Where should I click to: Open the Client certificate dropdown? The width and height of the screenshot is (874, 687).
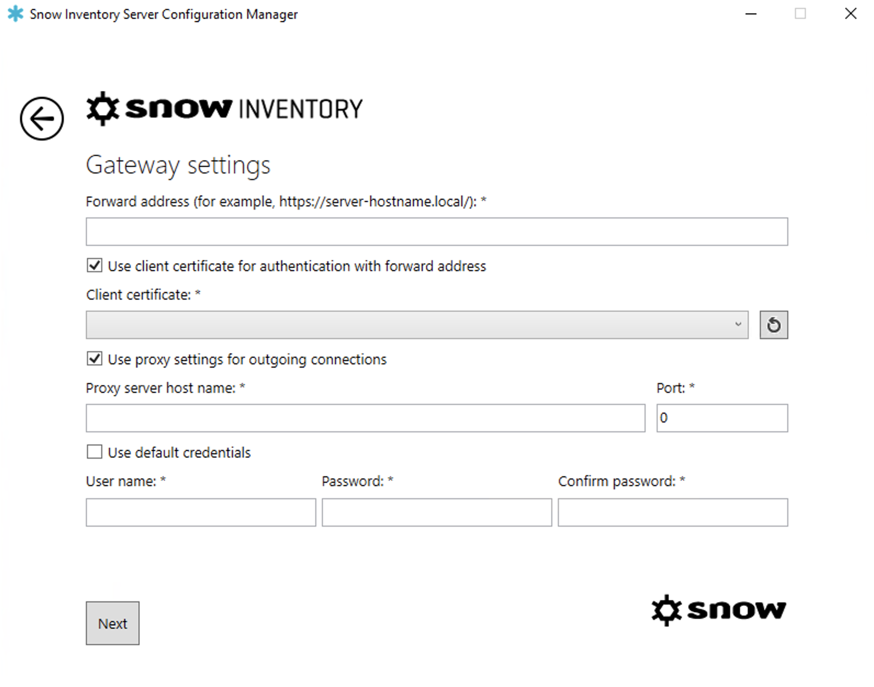[417, 325]
